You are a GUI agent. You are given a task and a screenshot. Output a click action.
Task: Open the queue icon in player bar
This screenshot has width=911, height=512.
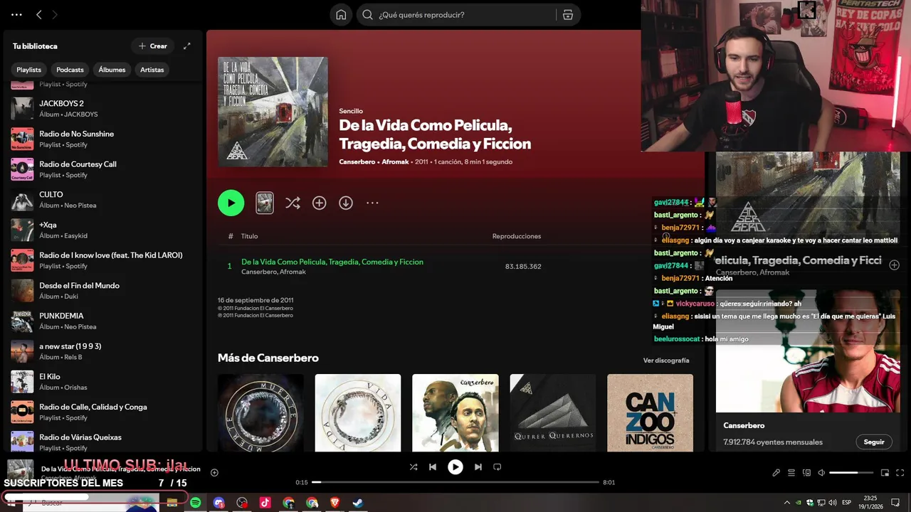pyautogui.click(x=791, y=473)
